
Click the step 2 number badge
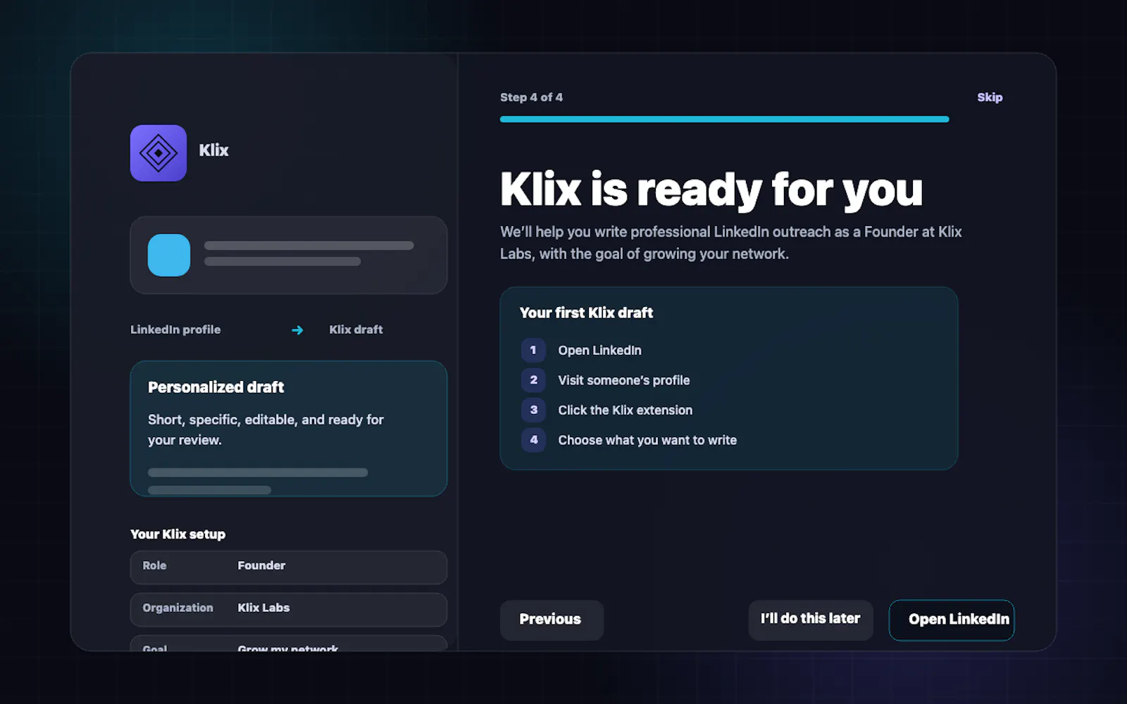coord(533,380)
